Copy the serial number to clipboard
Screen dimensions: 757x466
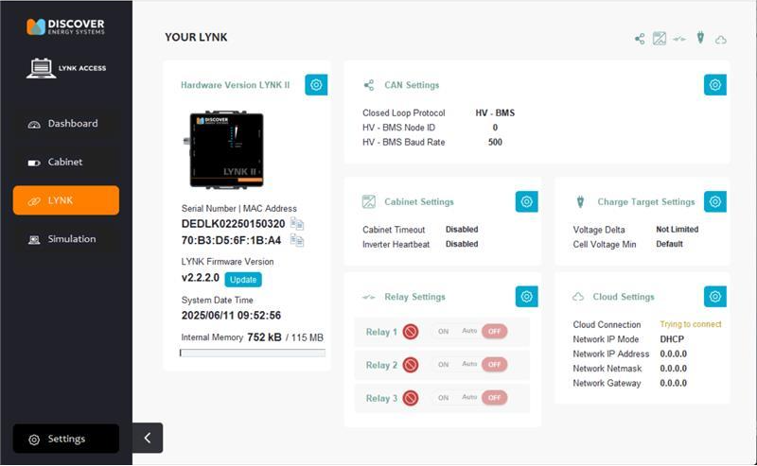[x=297, y=224]
